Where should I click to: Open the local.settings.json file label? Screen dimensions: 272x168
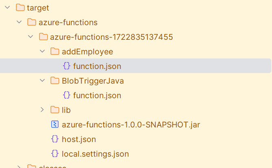tap(96, 154)
